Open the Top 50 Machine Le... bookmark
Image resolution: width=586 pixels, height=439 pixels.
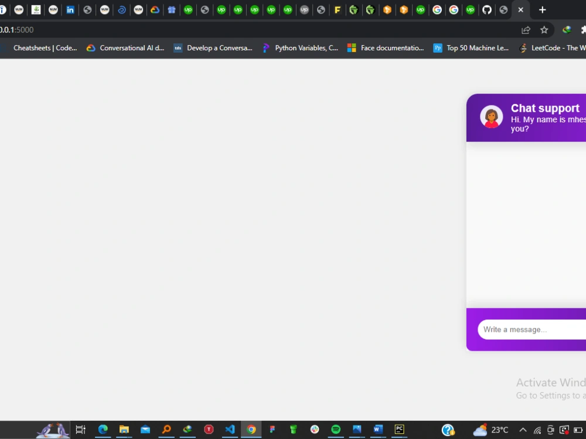[x=471, y=48]
